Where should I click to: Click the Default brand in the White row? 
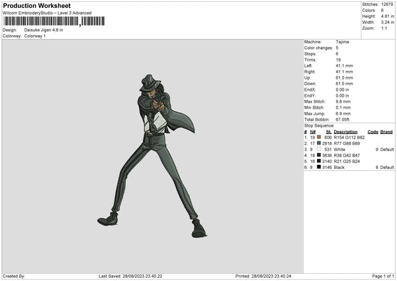click(x=387, y=149)
